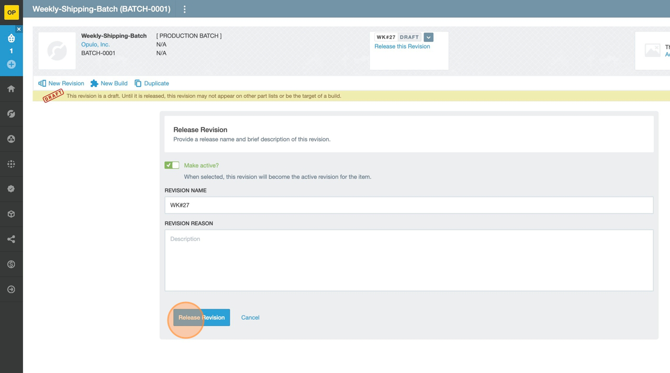
Task: Click New Revision in the toolbar
Action: tap(61, 83)
